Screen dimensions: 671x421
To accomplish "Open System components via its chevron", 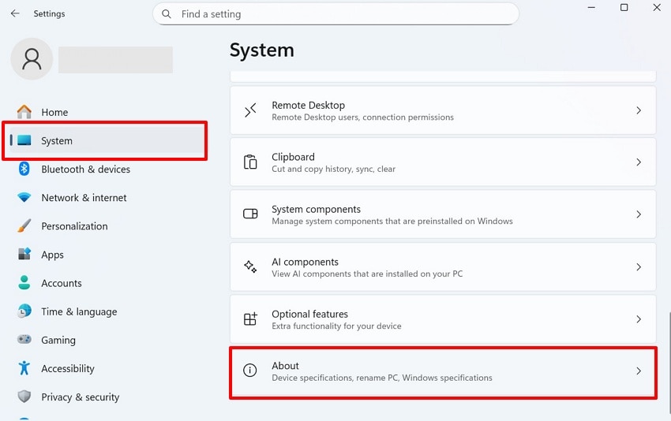I will (639, 214).
